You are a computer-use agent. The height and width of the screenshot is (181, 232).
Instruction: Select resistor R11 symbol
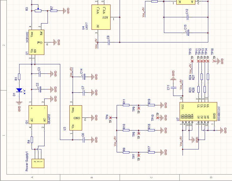(x=126, y=105)
